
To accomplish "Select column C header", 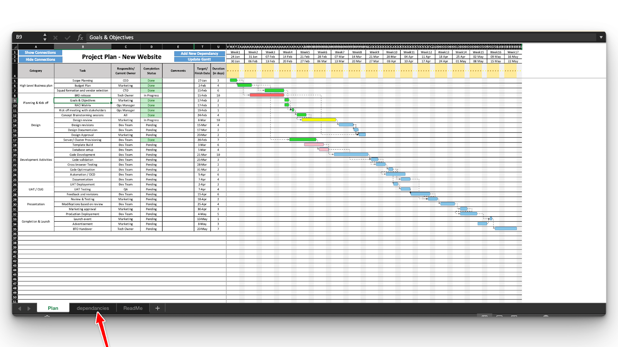I will (126, 47).
